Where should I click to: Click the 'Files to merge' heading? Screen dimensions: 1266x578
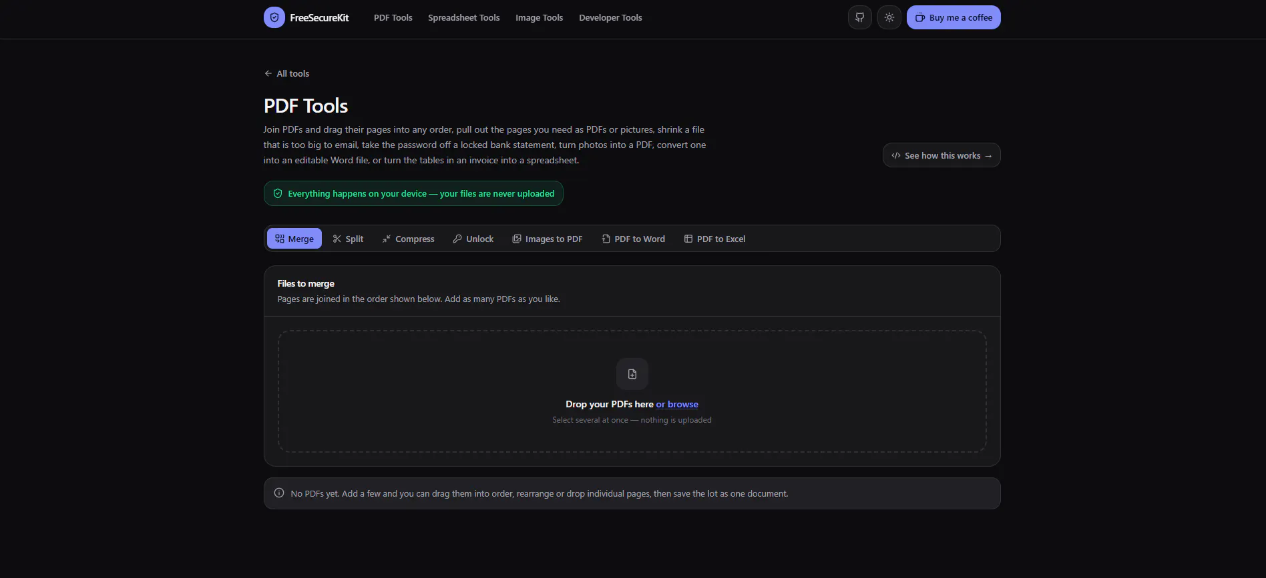[306, 283]
